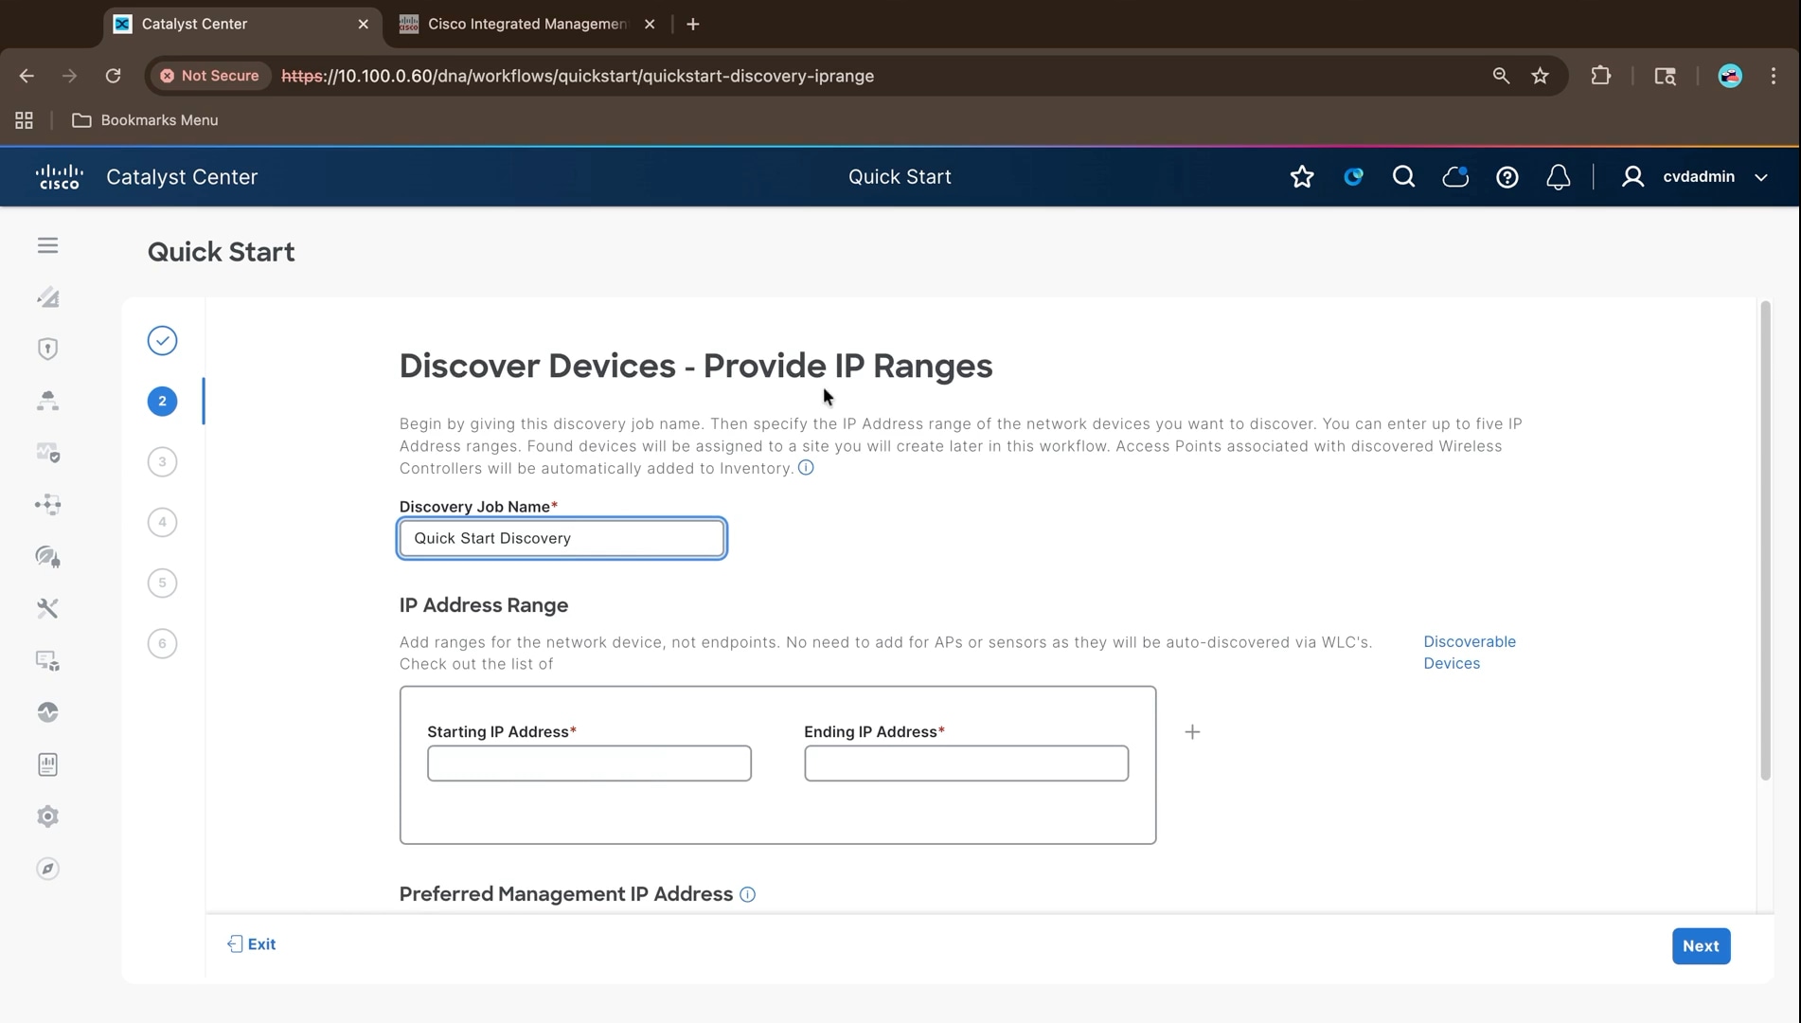This screenshot has width=1801, height=1023.
Task: Open the hamburger navigation menu
Action: point(47,245)
